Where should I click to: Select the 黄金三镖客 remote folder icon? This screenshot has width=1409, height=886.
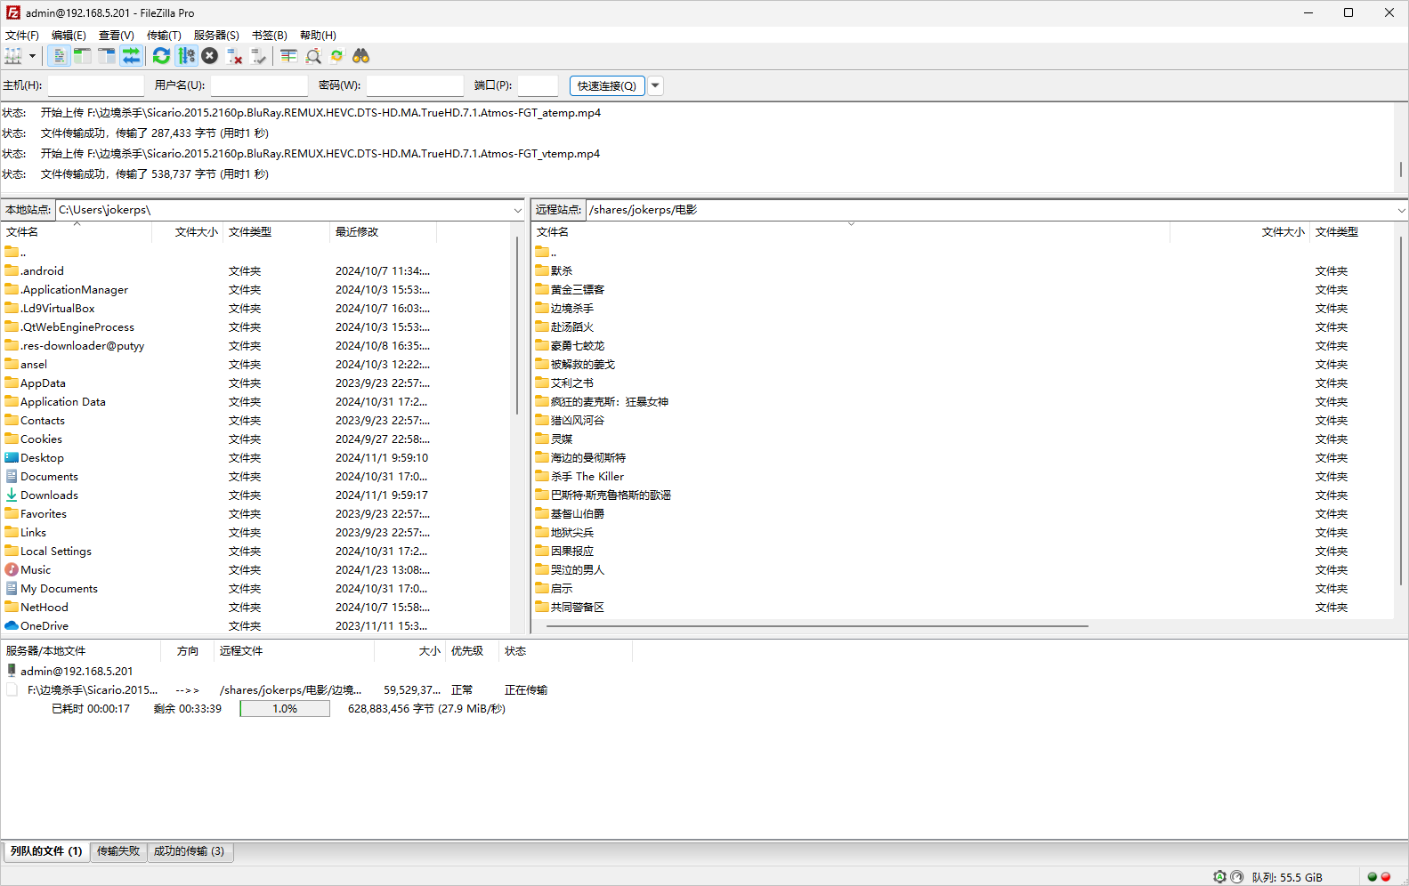pos(542,289)
